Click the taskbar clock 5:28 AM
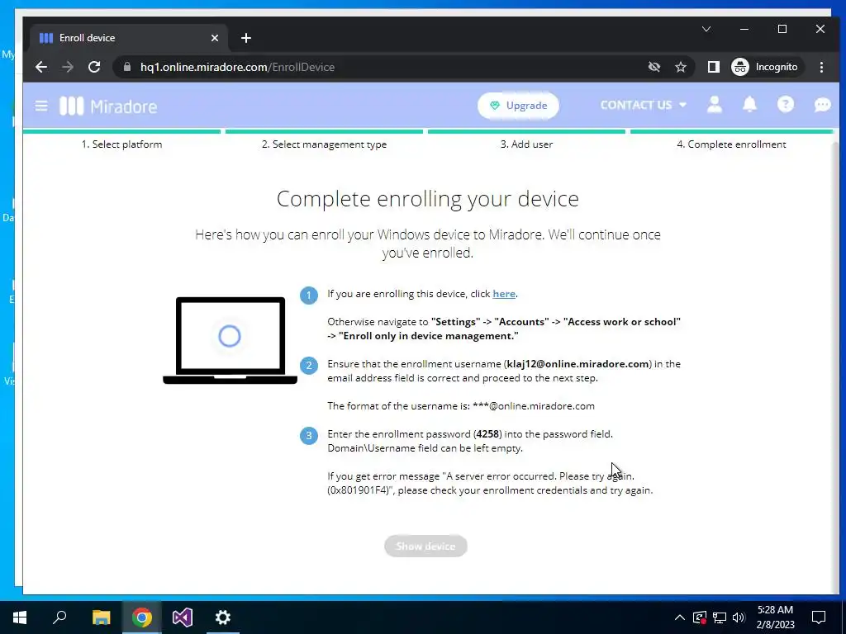The width and height of the screenshot is (846, 634). pos(775,610)
